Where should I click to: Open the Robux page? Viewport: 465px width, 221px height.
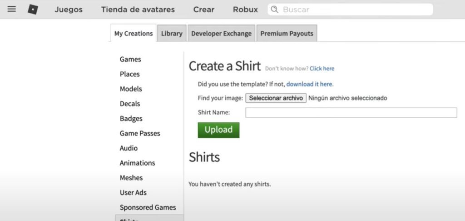click(x=245, y=10)
